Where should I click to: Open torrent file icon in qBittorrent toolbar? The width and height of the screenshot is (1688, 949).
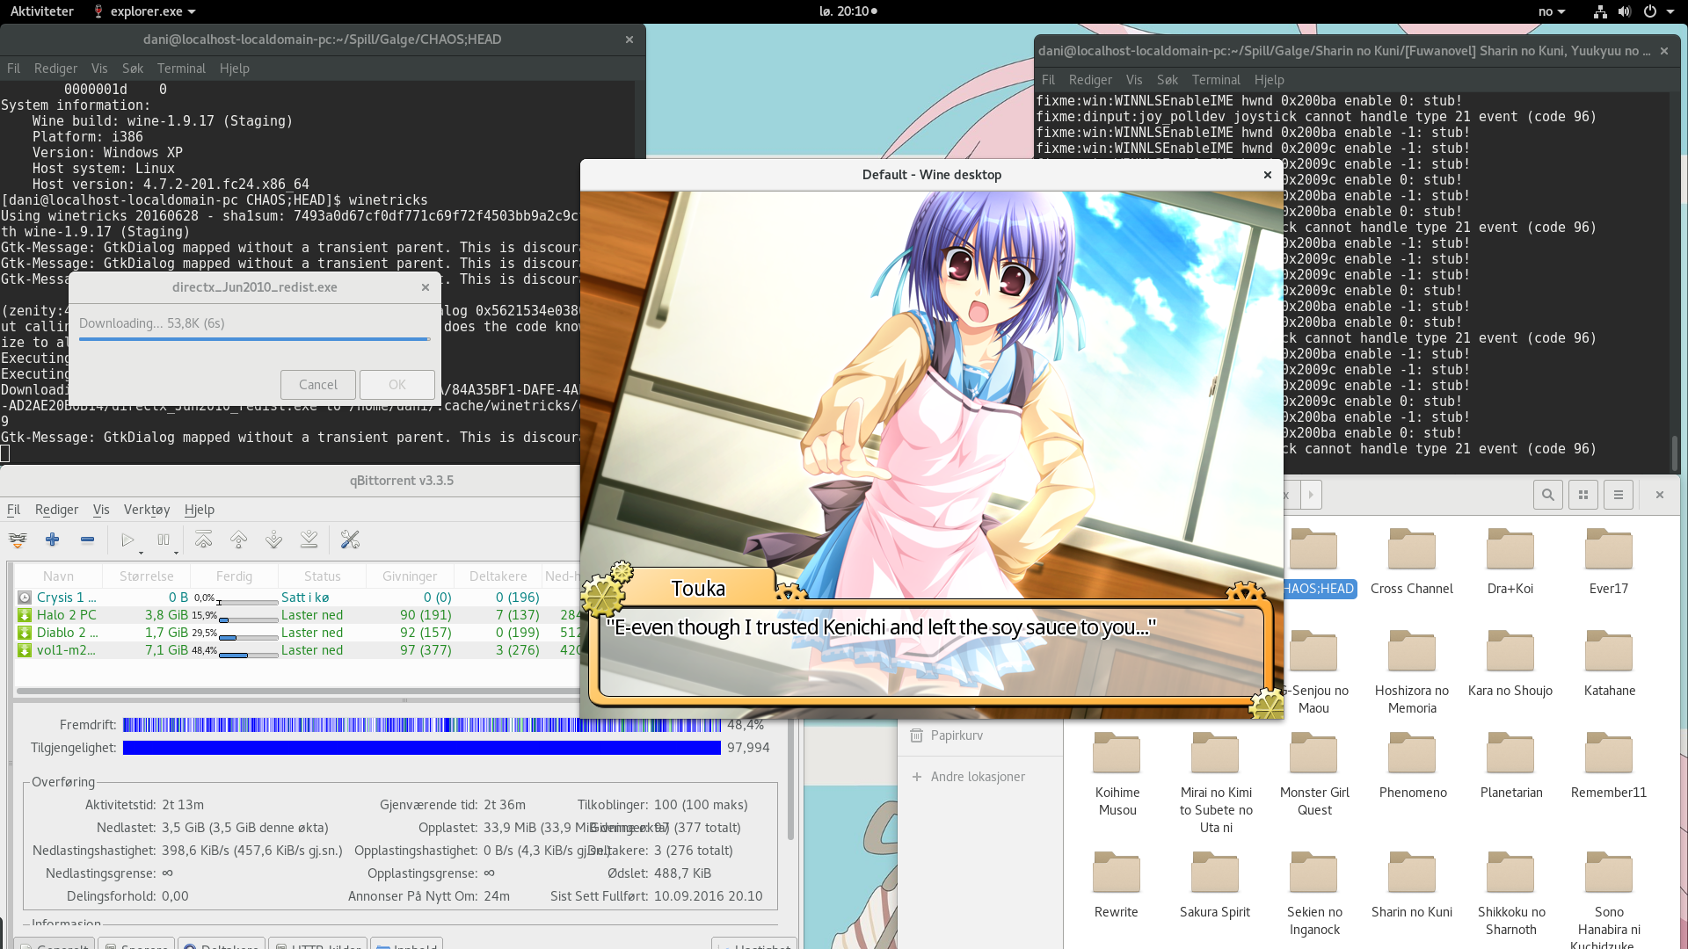pos(18,540)
